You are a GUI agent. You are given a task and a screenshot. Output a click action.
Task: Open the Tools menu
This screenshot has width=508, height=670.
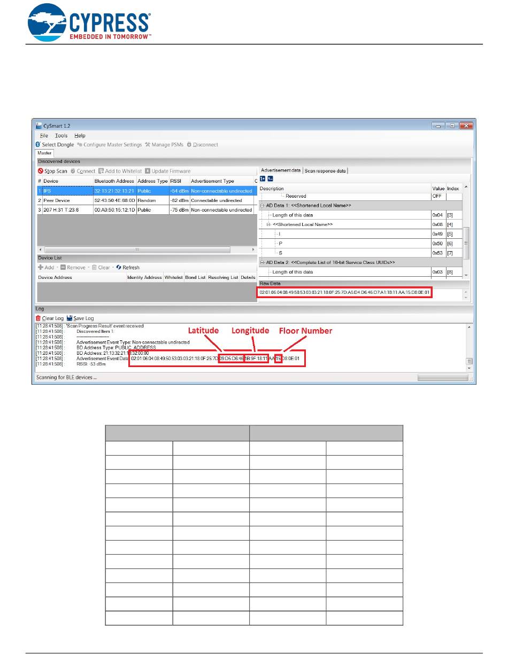coord(61,136)
